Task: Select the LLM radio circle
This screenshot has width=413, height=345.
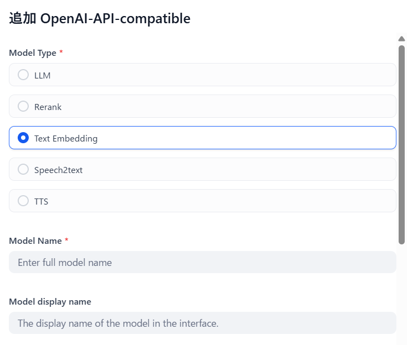Action: (23, 75)
